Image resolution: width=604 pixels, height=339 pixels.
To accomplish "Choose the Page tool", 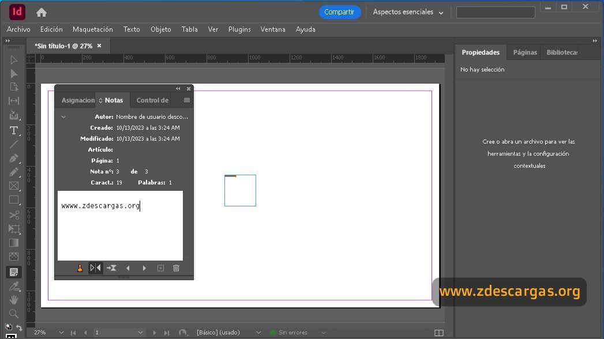I will pyautogui.click(x=13, y=87).
